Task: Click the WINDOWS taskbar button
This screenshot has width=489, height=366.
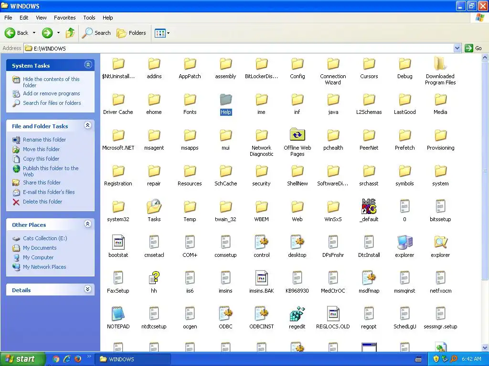Action: tap(133, 359)
